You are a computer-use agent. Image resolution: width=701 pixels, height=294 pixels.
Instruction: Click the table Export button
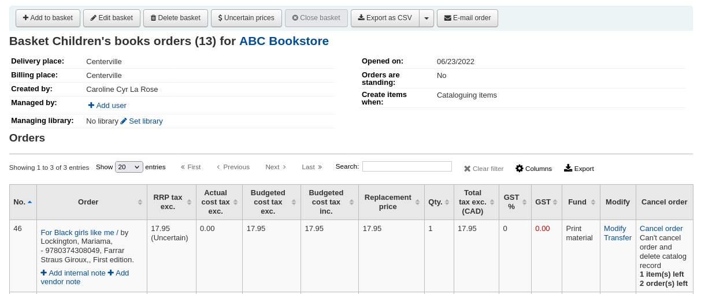pyautogui.click(x=579, y=169)
